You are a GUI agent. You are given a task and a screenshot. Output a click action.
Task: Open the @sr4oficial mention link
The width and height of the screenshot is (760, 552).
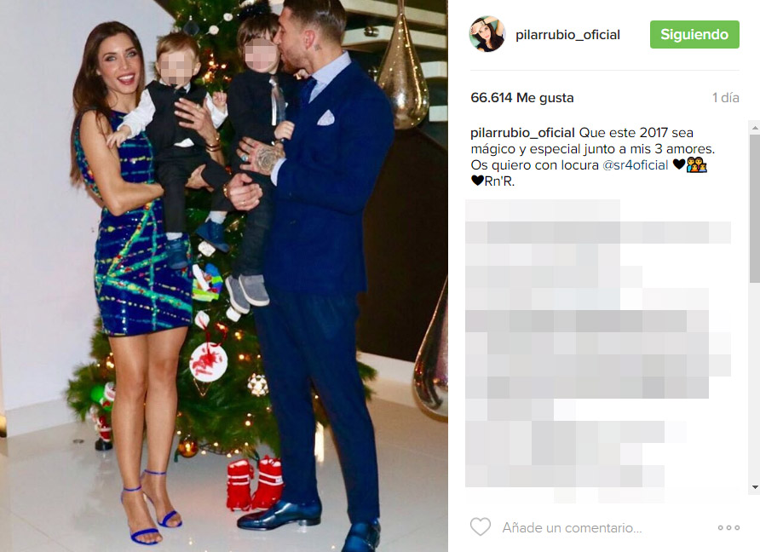(x=635, y=165)
